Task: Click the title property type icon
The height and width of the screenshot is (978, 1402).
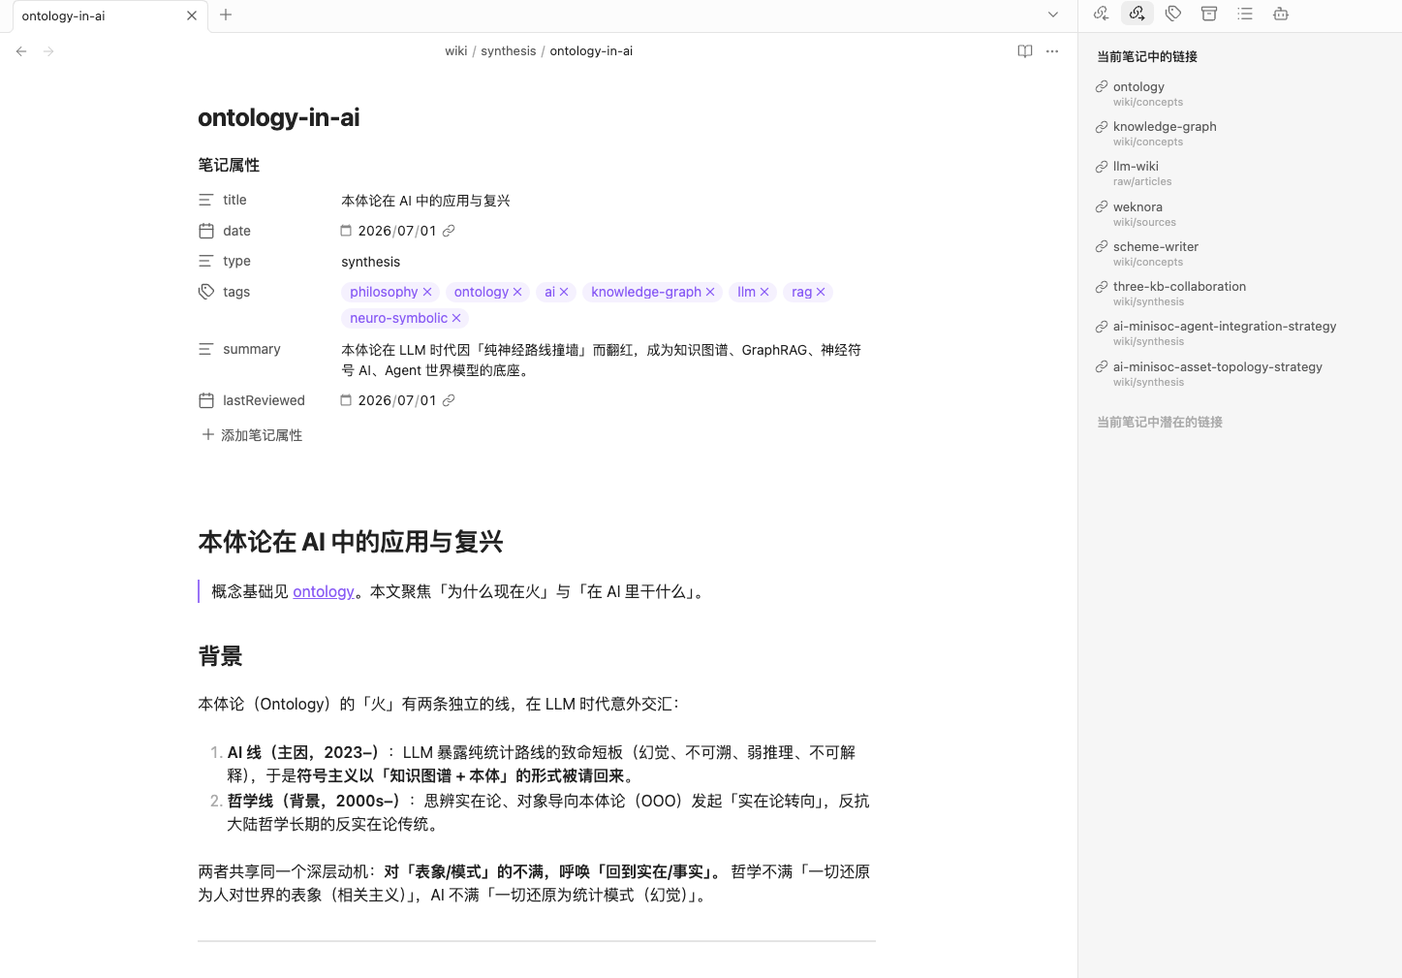Action: [x=206, y=200]
